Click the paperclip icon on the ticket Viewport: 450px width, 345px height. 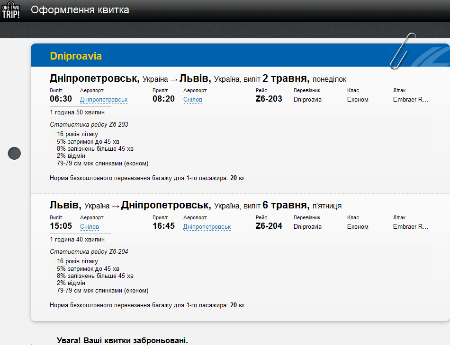click(x=402, y=50)
